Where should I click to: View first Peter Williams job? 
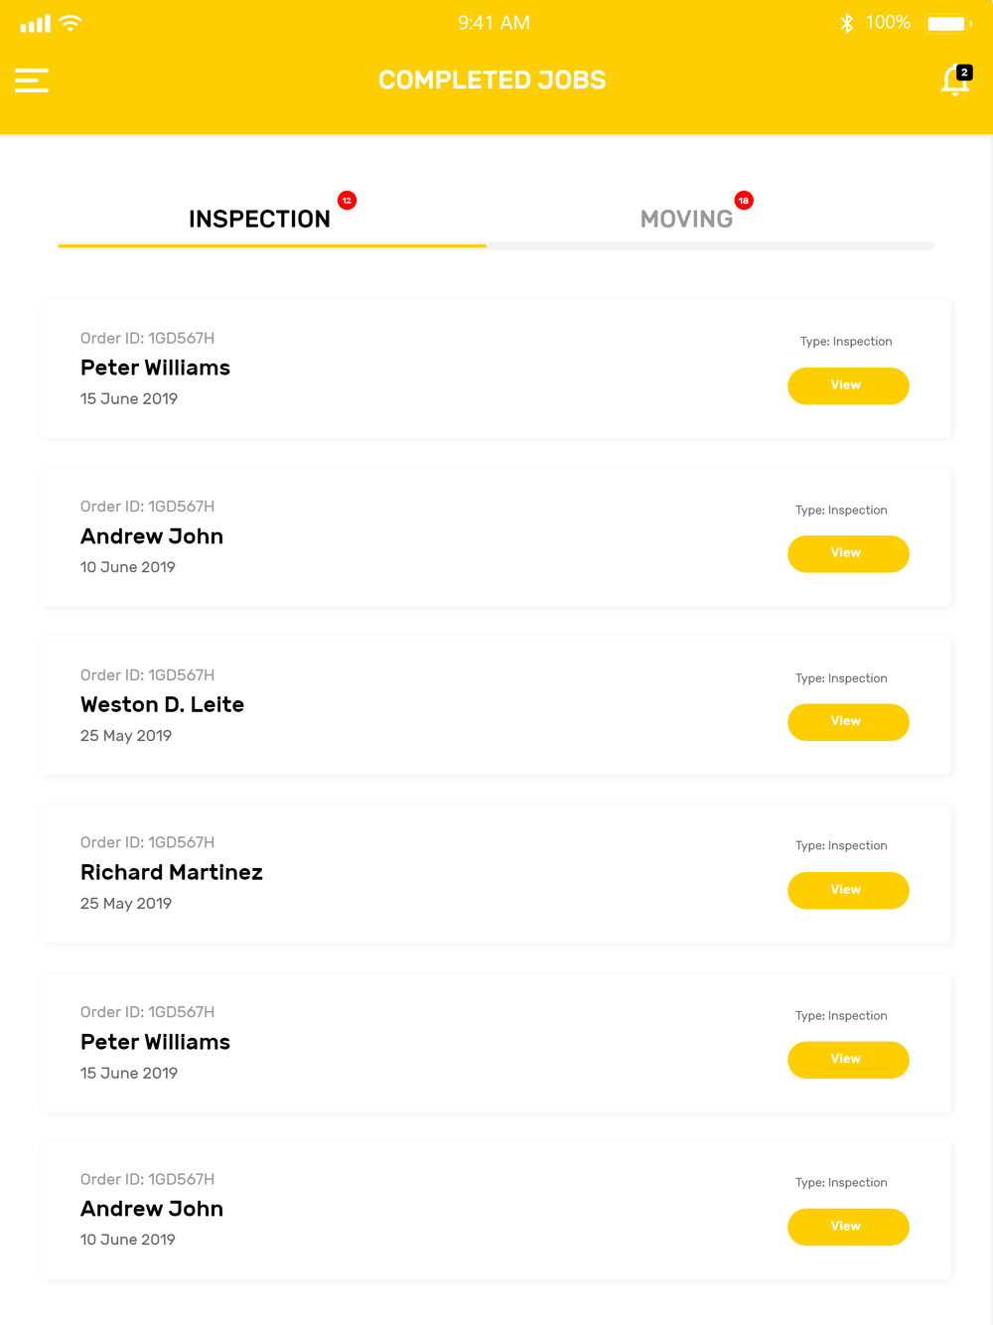click(848, 385)
